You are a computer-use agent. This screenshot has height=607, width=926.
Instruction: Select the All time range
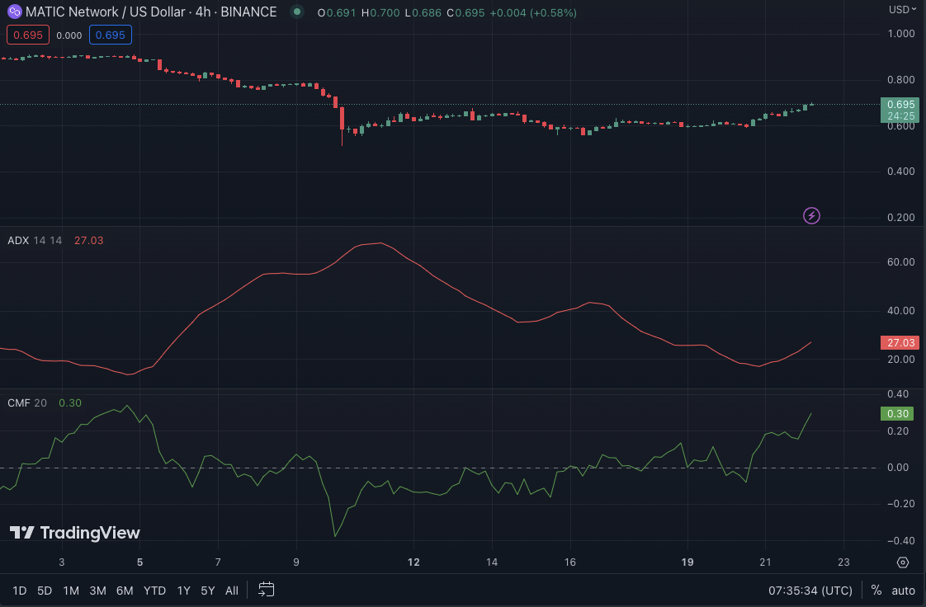(x=232, y=591)
